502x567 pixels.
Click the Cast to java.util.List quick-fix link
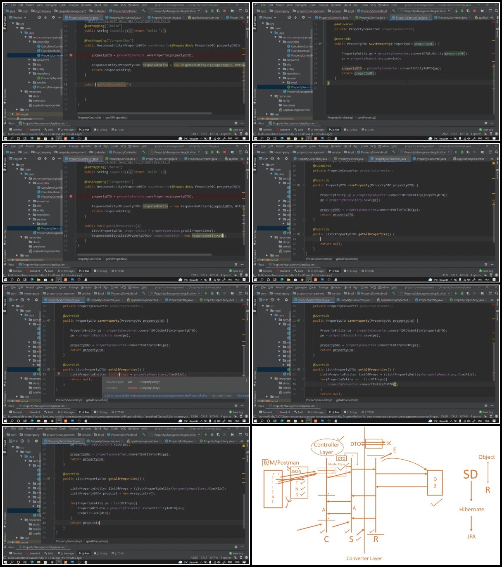(x=157, y=396)
